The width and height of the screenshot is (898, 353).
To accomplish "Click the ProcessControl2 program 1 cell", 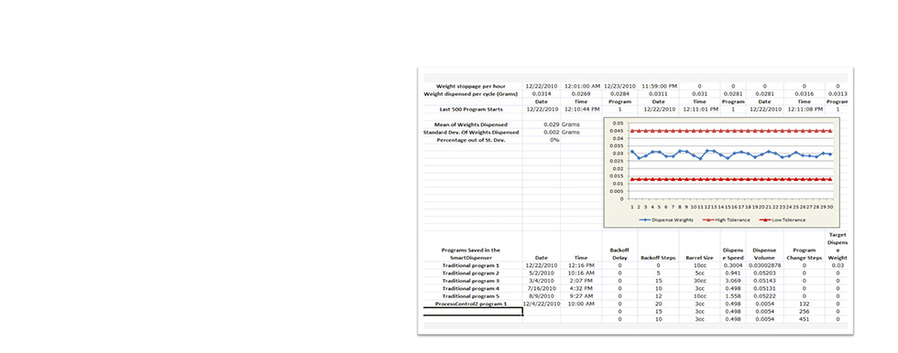I will click(x=471, y=304).
